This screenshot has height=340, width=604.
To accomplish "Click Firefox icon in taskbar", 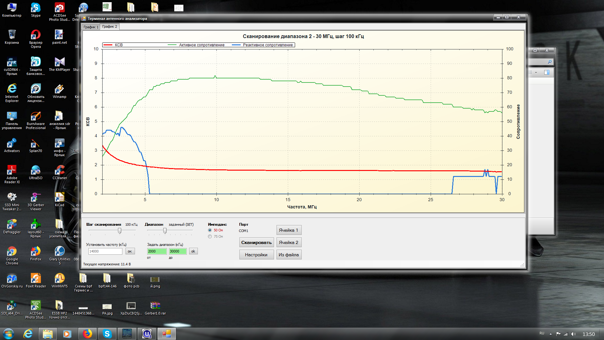I will pos(87,334).
